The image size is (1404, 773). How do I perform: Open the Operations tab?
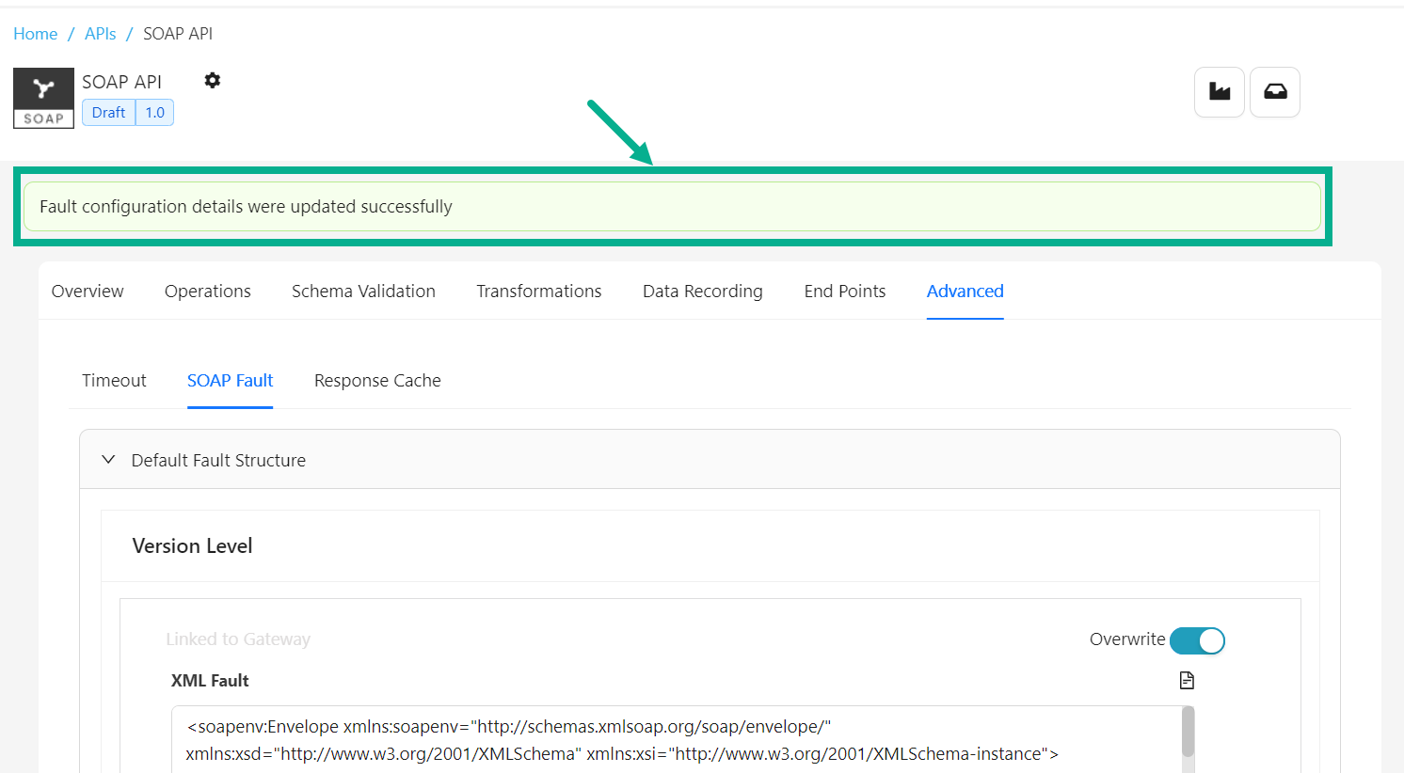[208, 292]
